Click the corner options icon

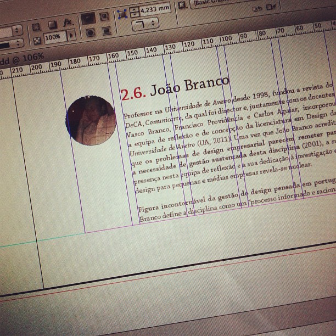tap(122, 13)
